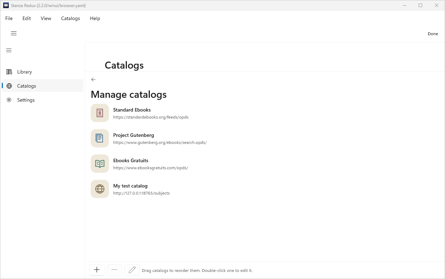The image size is (445, 279).
Task: Click the My test catalog globe icon
Action: [x=100, y=189]
